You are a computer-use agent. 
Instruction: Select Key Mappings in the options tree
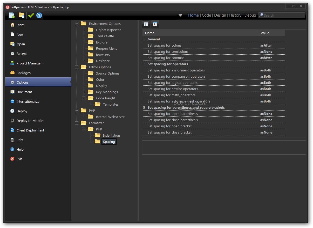click(x=107, y=92)
